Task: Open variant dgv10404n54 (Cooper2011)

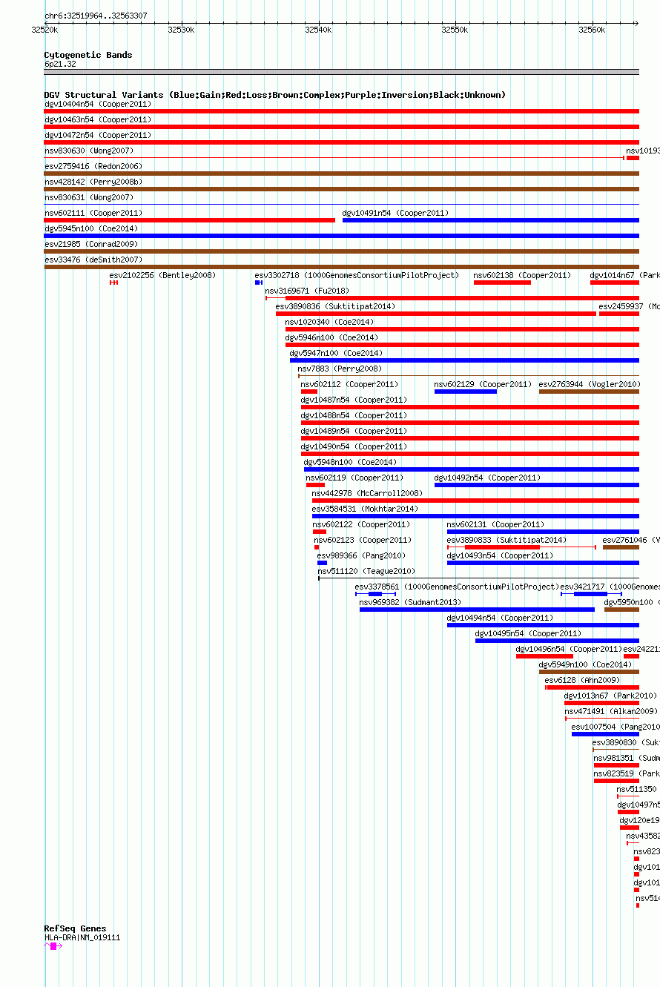Action: point(342,111)
